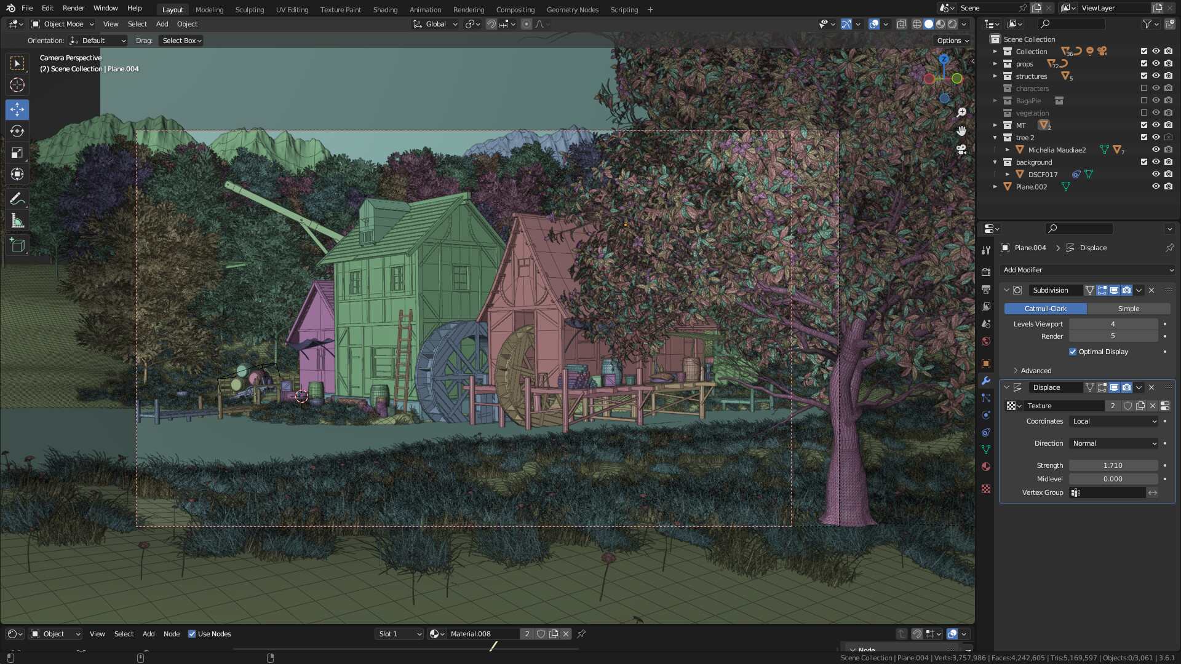Toggle camera view icon in viewport
The width and height of the screenshot is (1181, 664).
click(961, 149)
